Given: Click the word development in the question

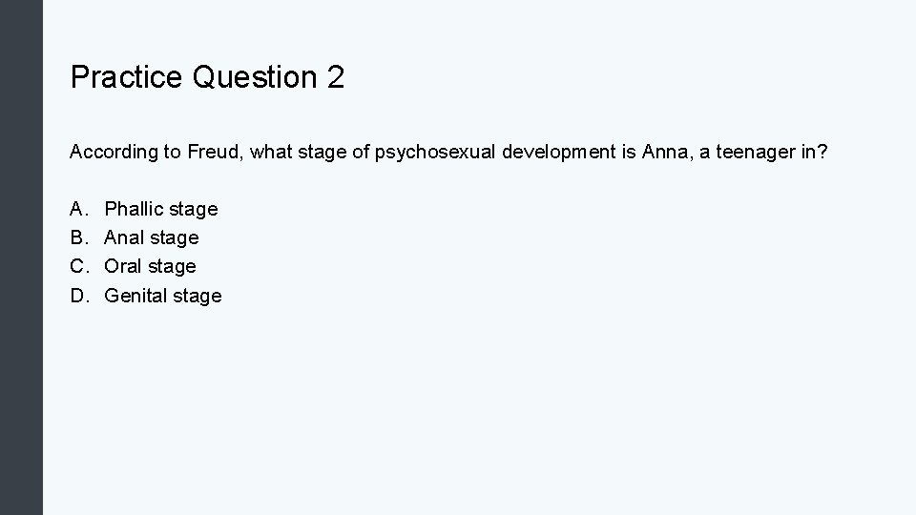Looking at the screenshot, I should (x=558, y=152).
